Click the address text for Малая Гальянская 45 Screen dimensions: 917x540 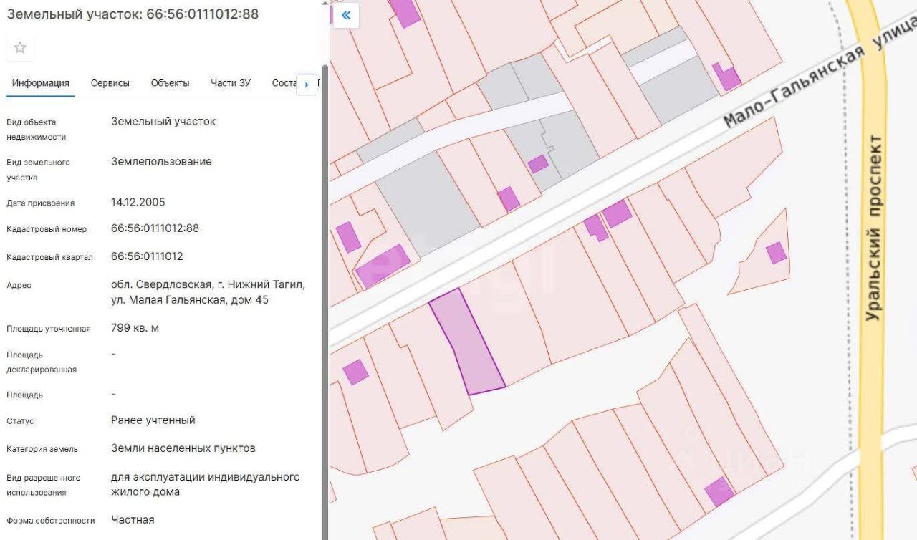coord(208,292)
